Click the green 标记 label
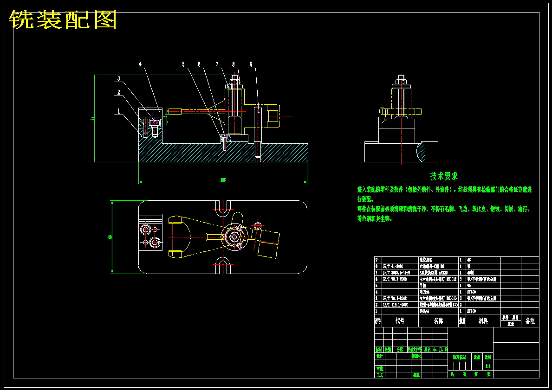Screen dimensions: 552x390 pos(379,350)
